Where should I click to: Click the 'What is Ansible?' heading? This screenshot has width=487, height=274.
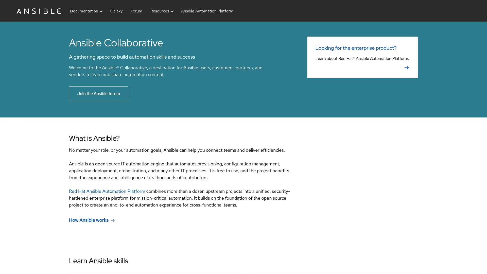pyautogui.click(x=94, y=138)
